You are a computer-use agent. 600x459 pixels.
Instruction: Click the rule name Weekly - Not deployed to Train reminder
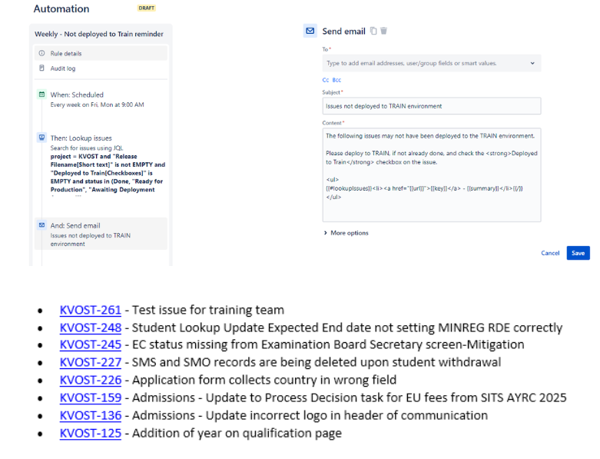tap(99, 34)
